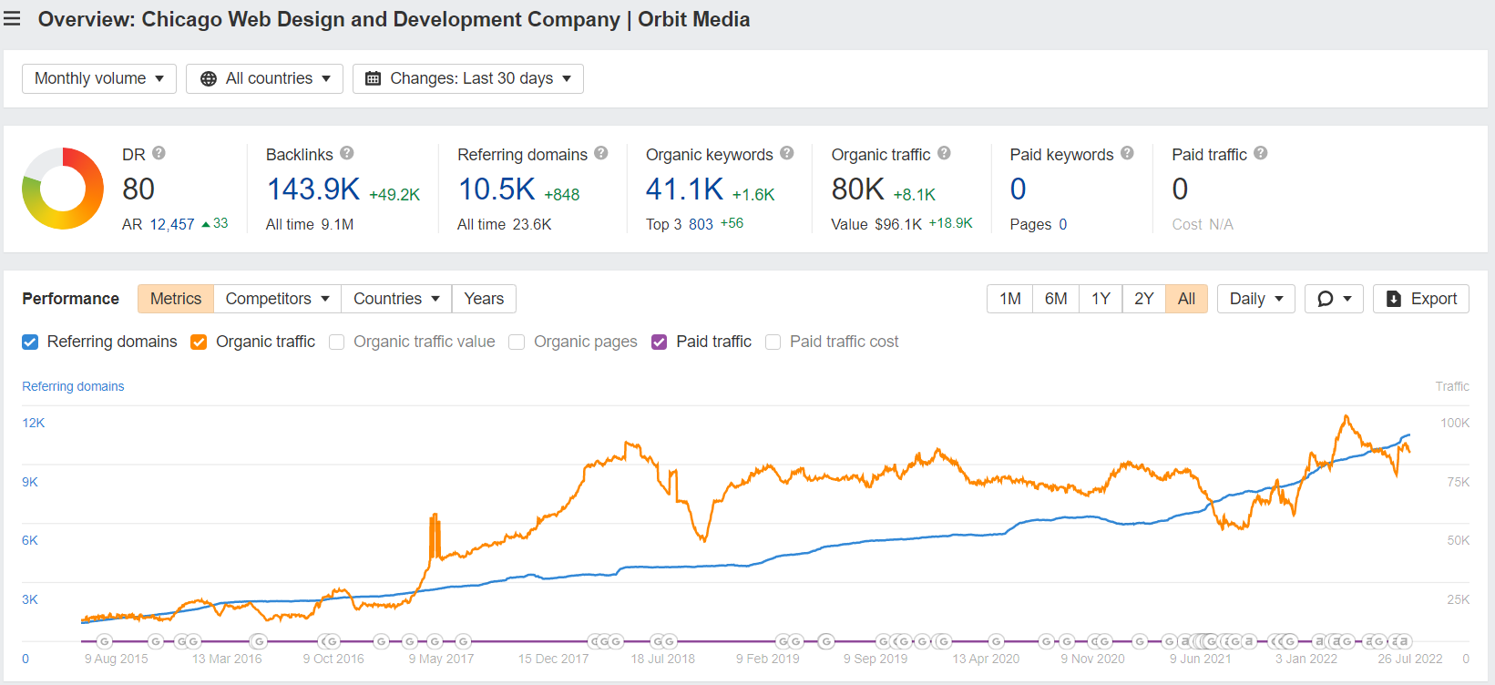This screenshot has height=685, width=1495.
Task: Click the Export button
Action: 1421,299
